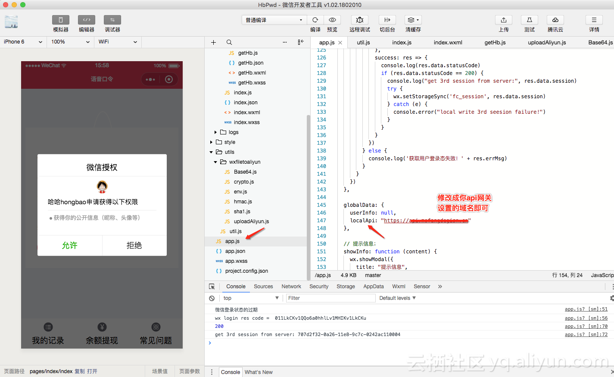This screenshot has width=614, height=377.
Task: Open the page path (打开)
Action: 92,371
